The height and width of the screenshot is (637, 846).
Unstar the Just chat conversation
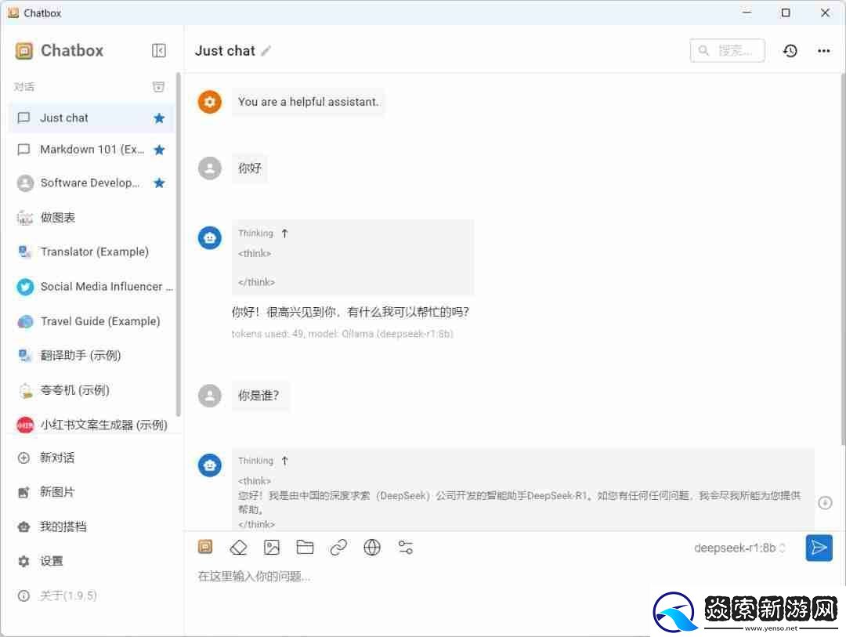159,118
